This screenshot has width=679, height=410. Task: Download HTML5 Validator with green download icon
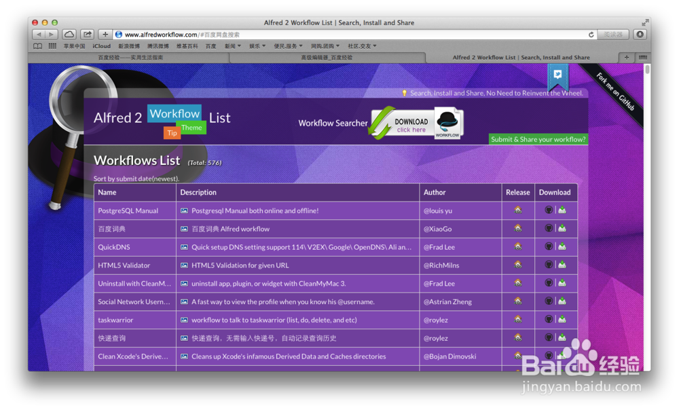pyautogui.click(x=562, y=265)
